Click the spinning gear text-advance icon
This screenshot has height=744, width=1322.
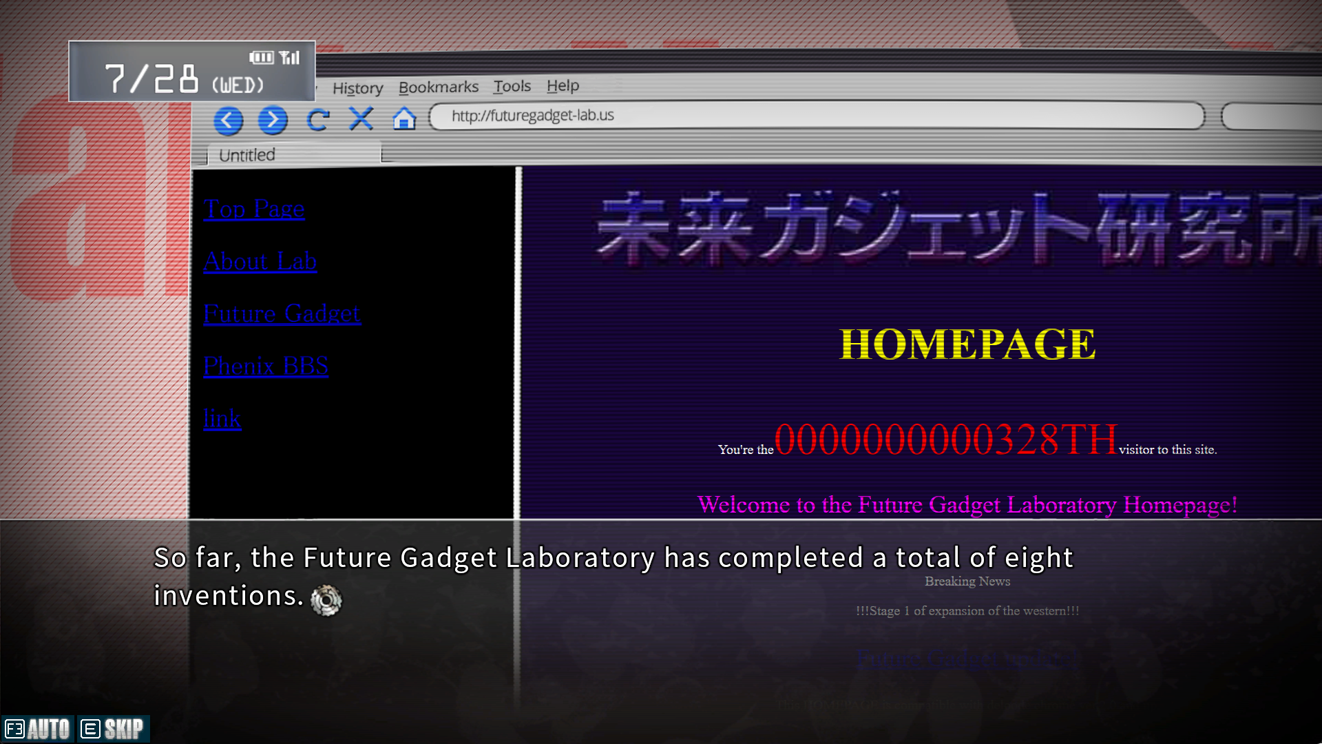[x=326, y=600]
